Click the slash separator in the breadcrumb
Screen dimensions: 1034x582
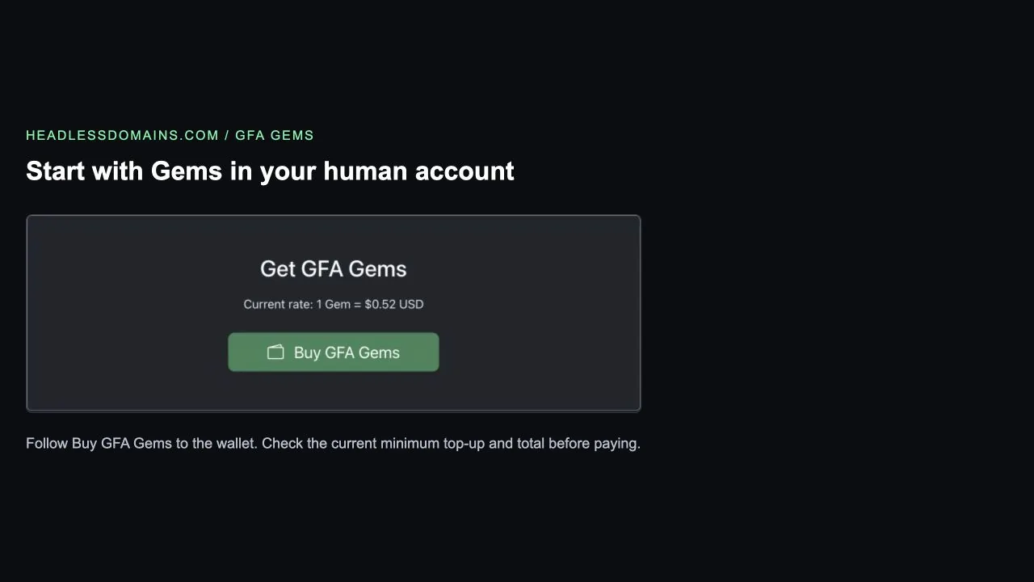click(227, 135)
